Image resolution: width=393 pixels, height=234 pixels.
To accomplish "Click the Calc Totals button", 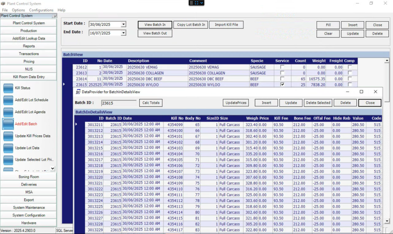I will (x=151, y=103).
